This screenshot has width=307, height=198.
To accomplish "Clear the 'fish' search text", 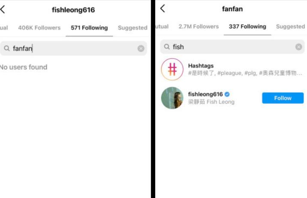I will coord(298,47).
